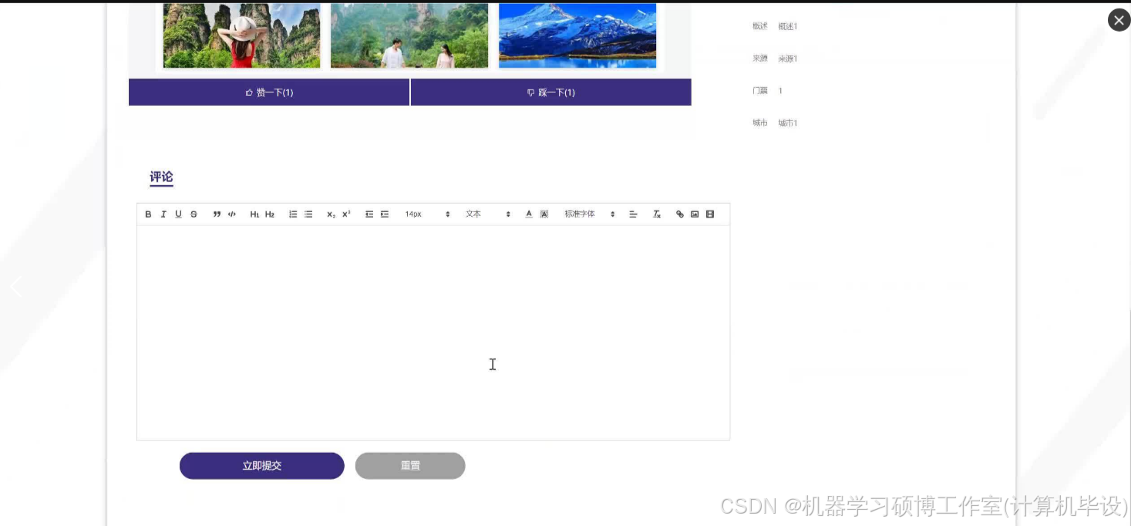1131x526 pixels.
Task: Open the 标准字体 font family dropdown
Action: 590,214
